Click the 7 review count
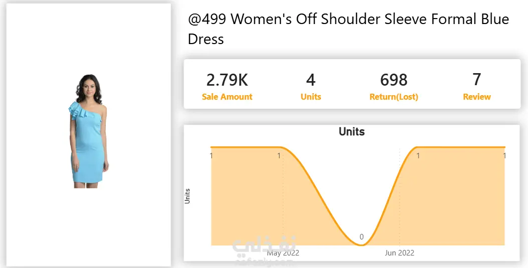The width and height of the screenshot is (528, 268). coord(476,80)
